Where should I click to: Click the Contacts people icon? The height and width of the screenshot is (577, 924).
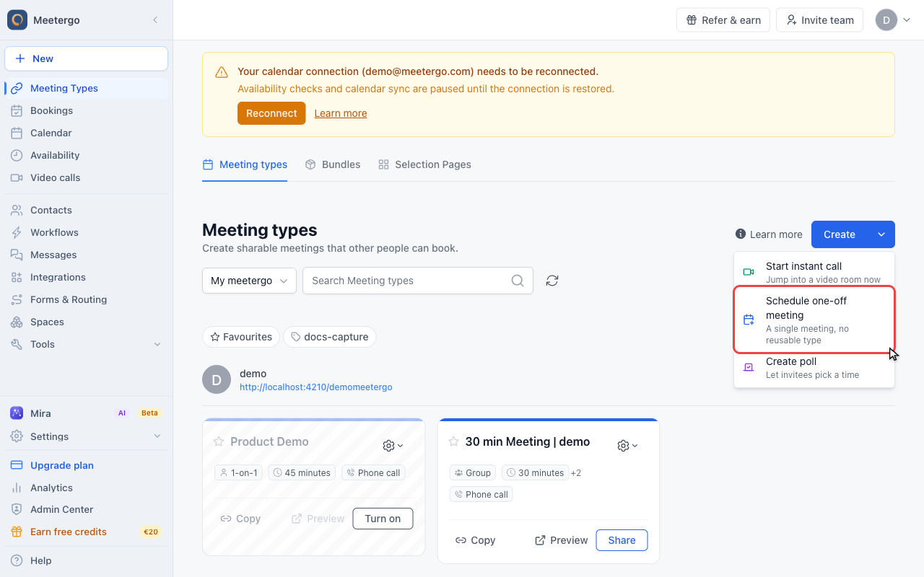[17, 210]
